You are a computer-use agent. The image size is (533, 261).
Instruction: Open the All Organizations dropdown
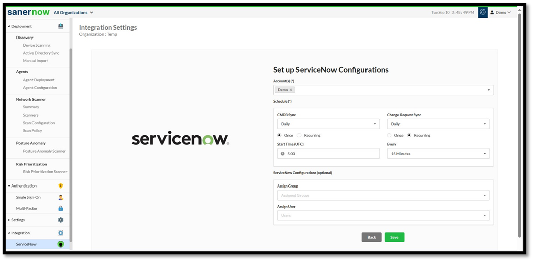(x=74, y=13)
